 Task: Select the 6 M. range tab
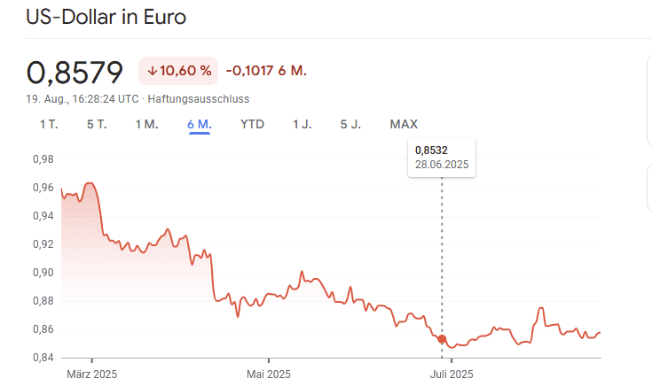coord(199,124)
